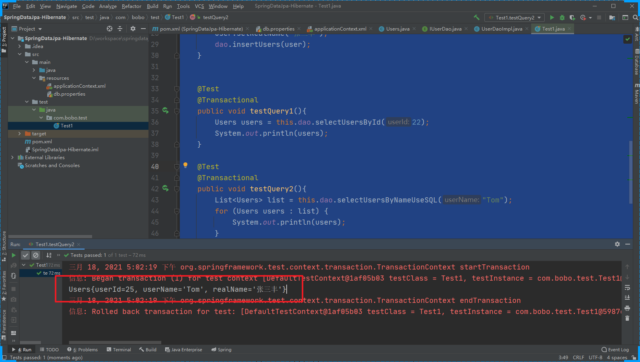
Task: Run Test1.testQuery2 with the green play button
Action: click(552, 17)
